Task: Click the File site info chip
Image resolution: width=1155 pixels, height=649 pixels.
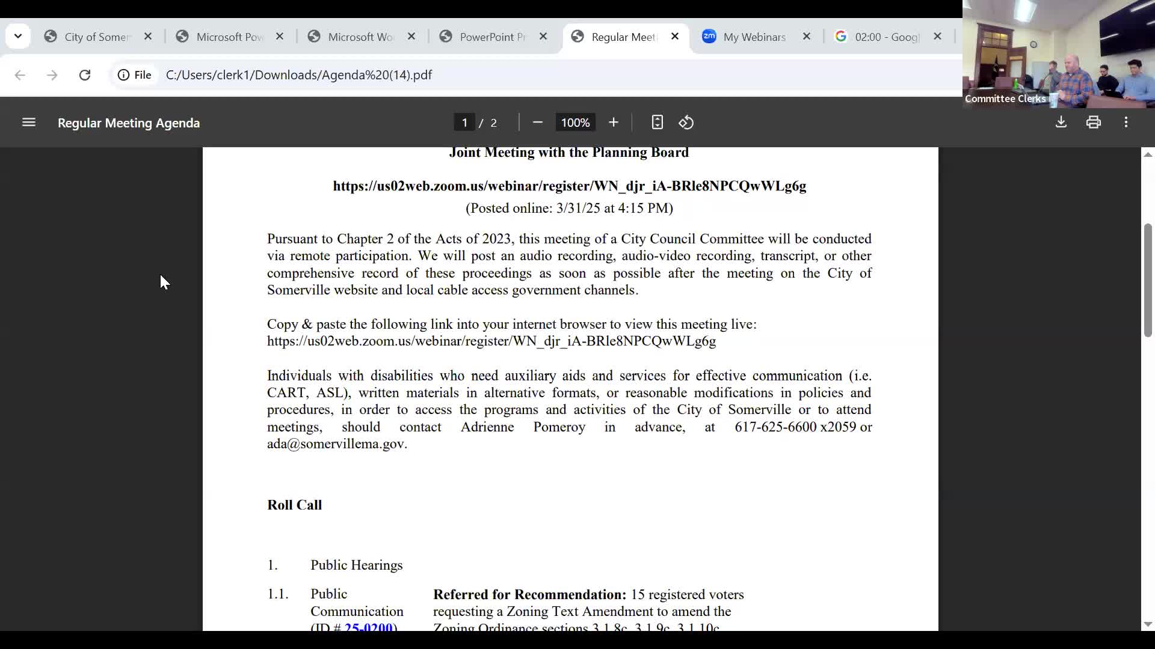Action: click(x=135, y=75)
